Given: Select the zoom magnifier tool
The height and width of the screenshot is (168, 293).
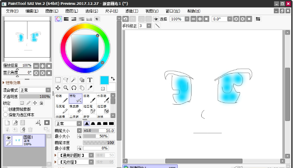Looking at the screenshot, I should [66, 88].
